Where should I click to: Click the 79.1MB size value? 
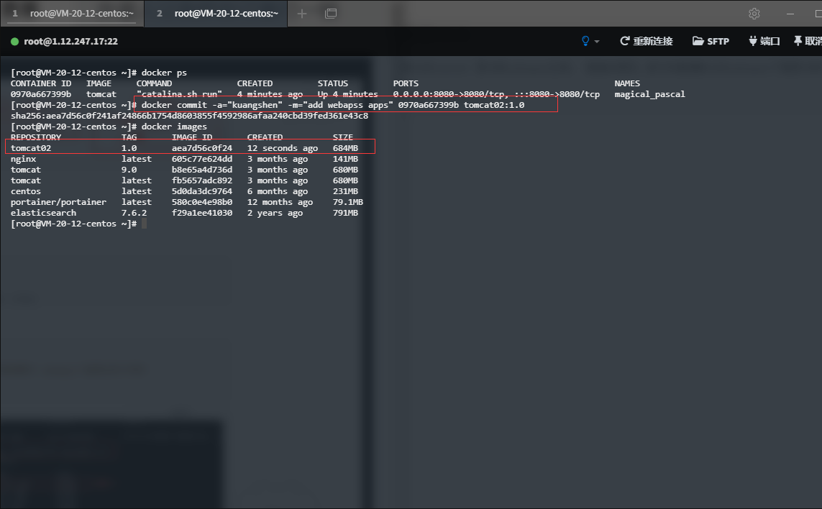pyautogui.click(x=348, y=202)
